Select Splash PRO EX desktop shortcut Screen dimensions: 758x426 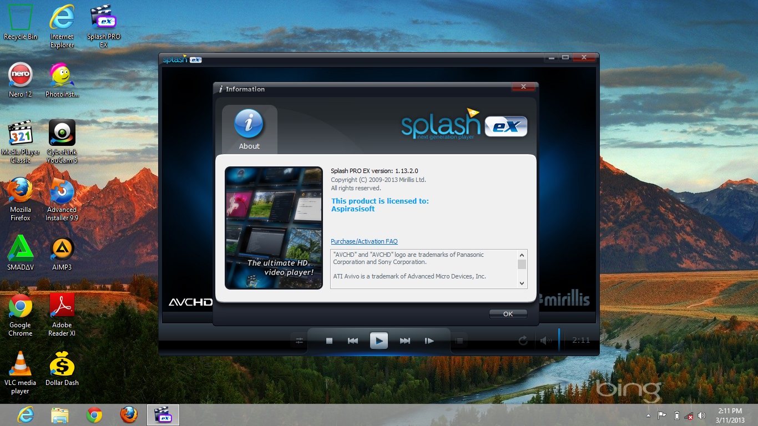[104, 26]
